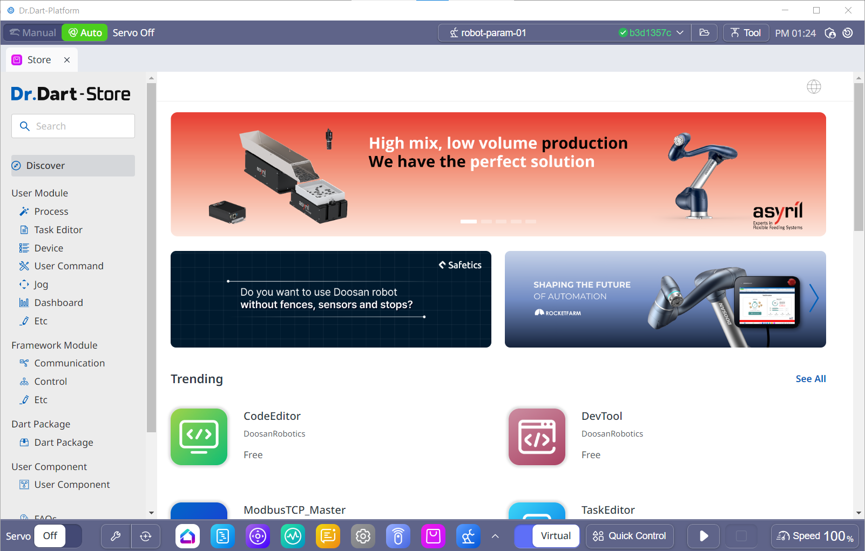Click See All next to Trending
The width and height of the screenshot is (865, 551).
pyautogui.click(x=810, y=379)
